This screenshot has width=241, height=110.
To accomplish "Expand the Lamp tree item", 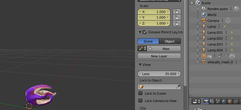I will [x=198, y=27].
